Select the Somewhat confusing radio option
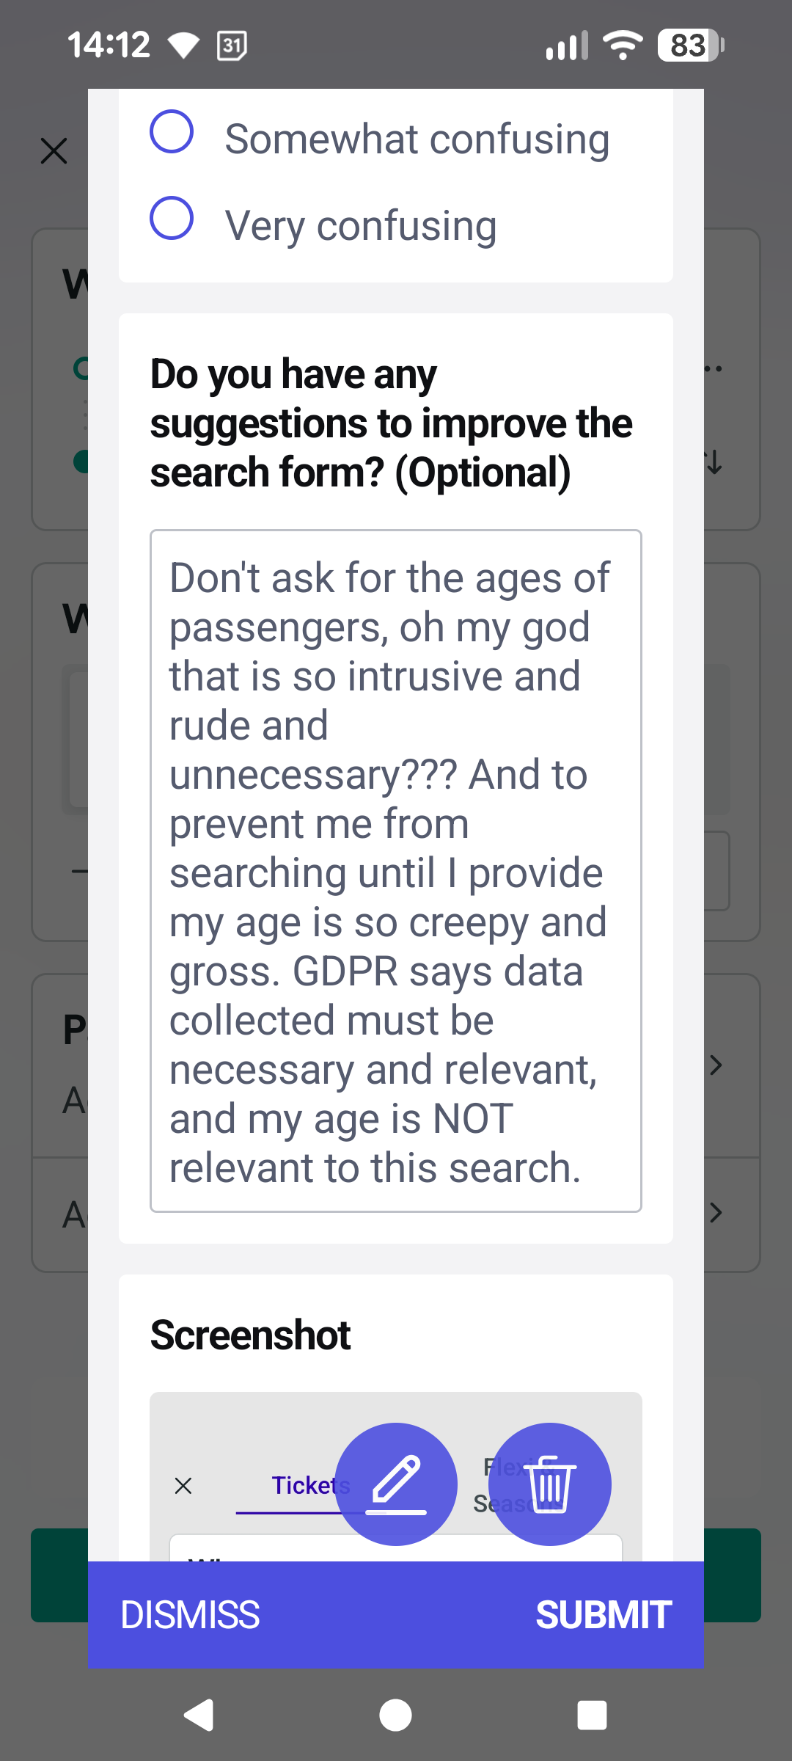Viewport: 792px width, 1761px height. coord(172,132)
